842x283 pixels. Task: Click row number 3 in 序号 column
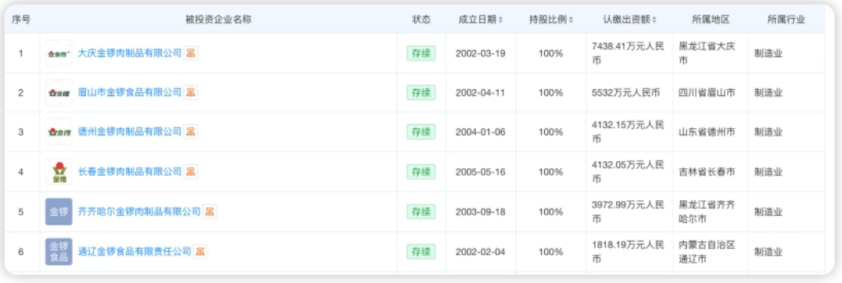tap(21, 131)
